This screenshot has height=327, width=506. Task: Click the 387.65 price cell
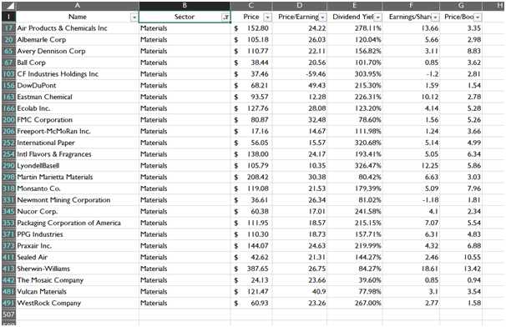251,269
